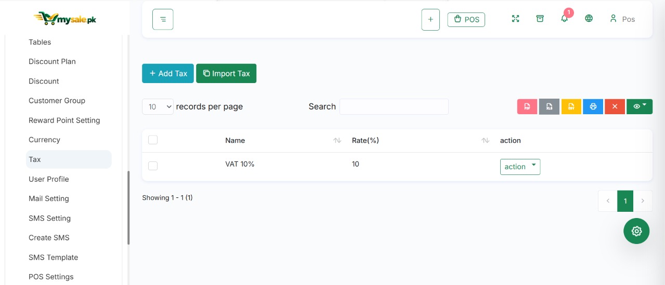This screenshot has width=665, height=285.
Task: Open Currency in sidebar
Action: (x=44, y=140)
